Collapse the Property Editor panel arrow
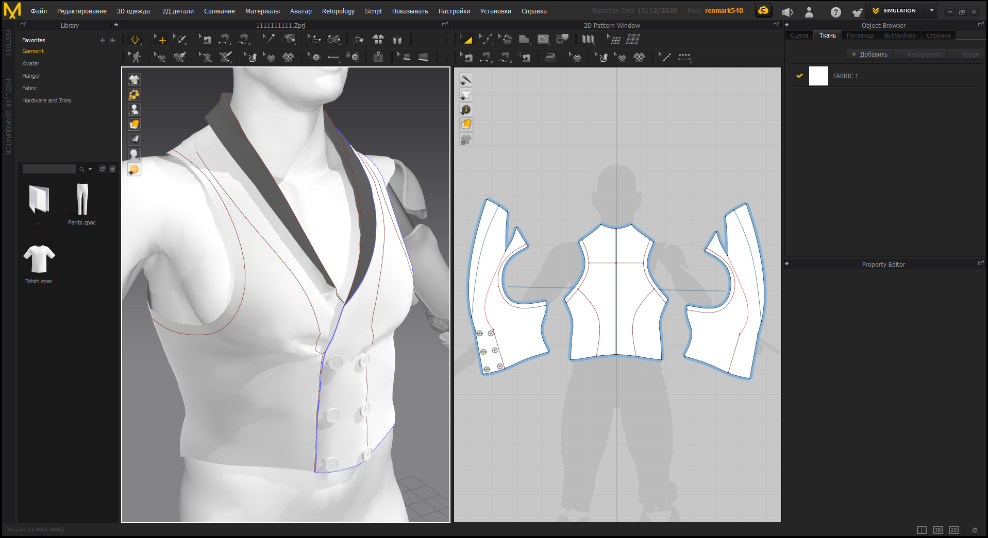Viewport: 988px width, 538px height. pyautogui.click(x=787, y=264)
